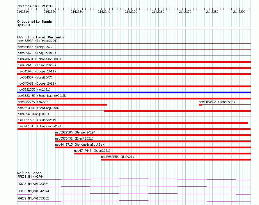The width and height of the screenshot is (259, 205).
Task: Click the nsv470681 (Jakobsson2008) red bar
Action: [x=134, y=62]
